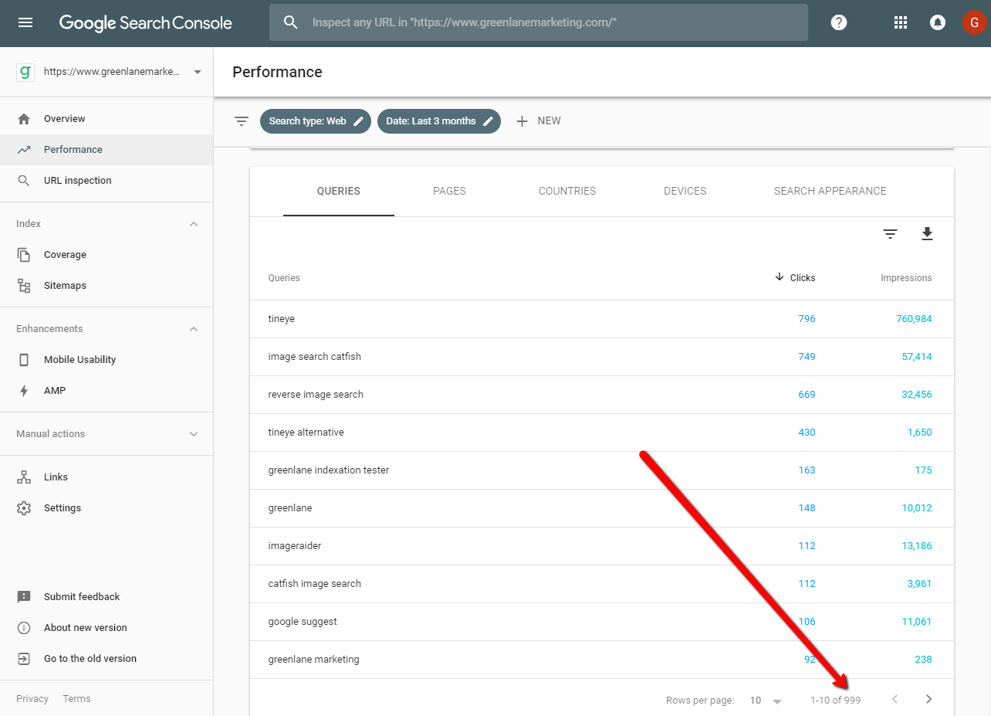Open the URL inspection tool
Viewport: 991px width, 716px height.
[78, 180]
